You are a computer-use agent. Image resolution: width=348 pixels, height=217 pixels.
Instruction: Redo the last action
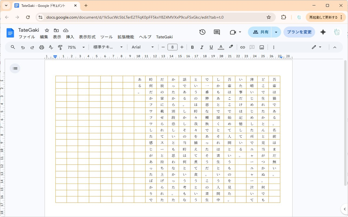point(32,47)
